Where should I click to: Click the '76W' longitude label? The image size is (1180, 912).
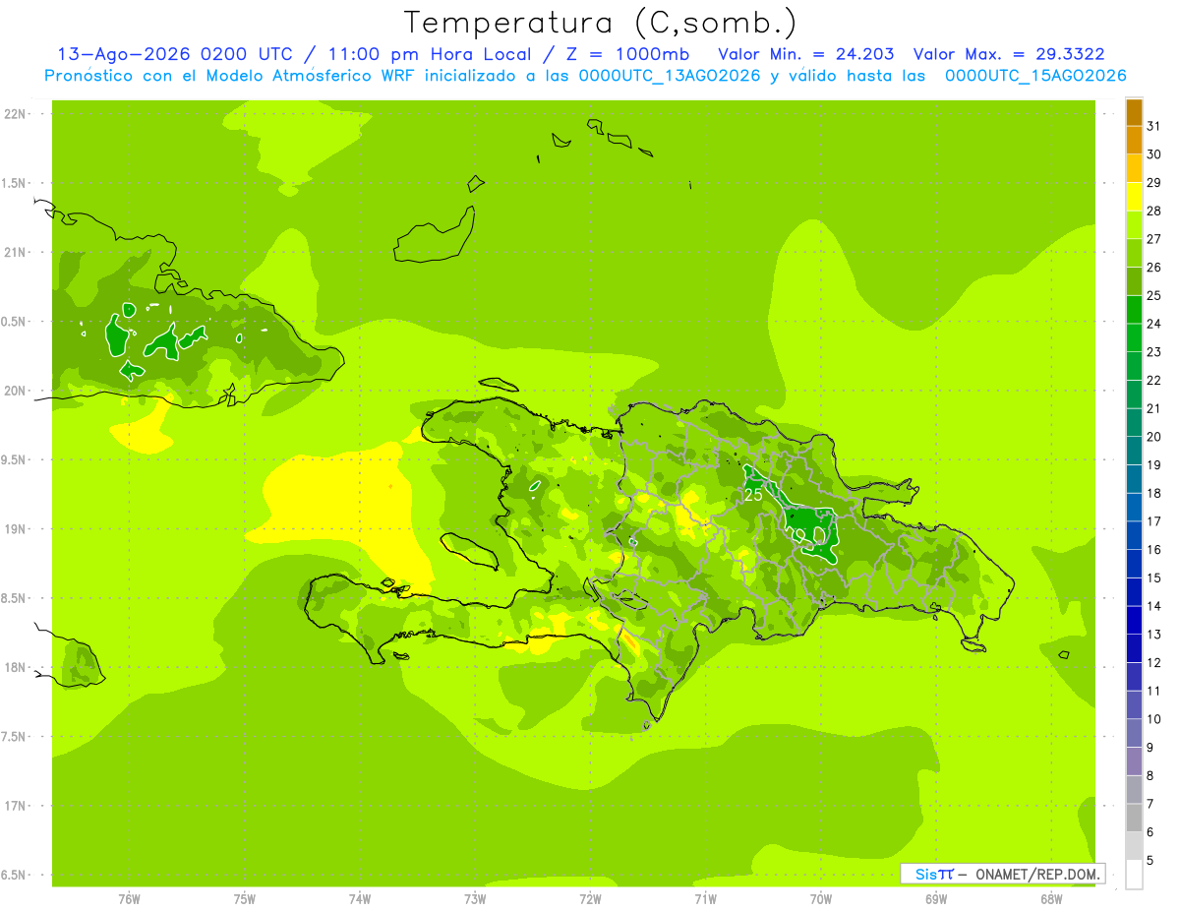point(129,899)
